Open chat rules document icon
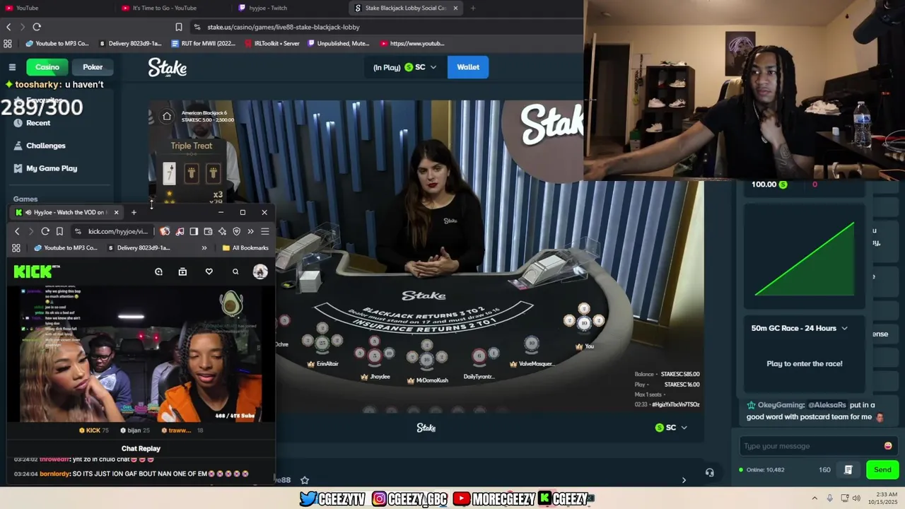Image resolution: width=905 pixels, height=509 pixels. 848,469
